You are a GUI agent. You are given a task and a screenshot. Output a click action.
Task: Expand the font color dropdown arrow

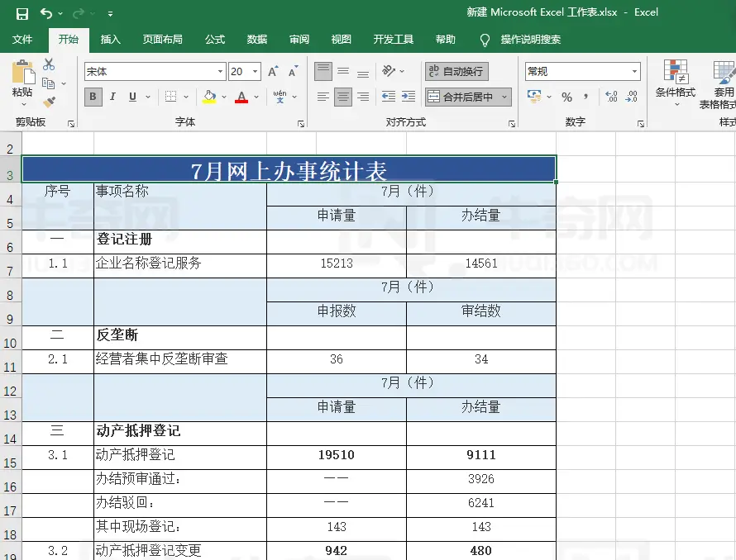coord(256,97)
